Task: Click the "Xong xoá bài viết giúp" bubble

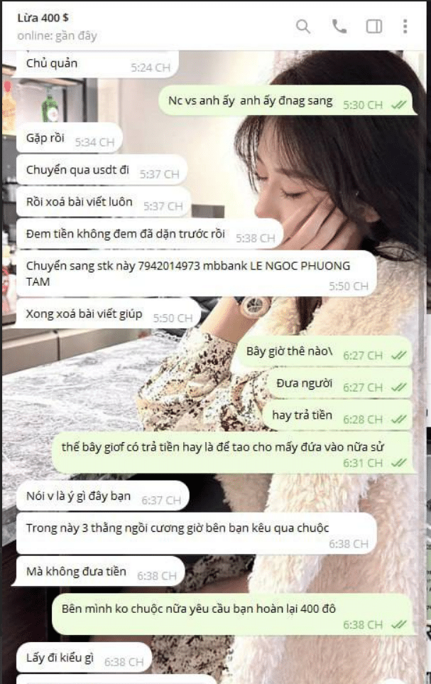Action: point(109,314)
